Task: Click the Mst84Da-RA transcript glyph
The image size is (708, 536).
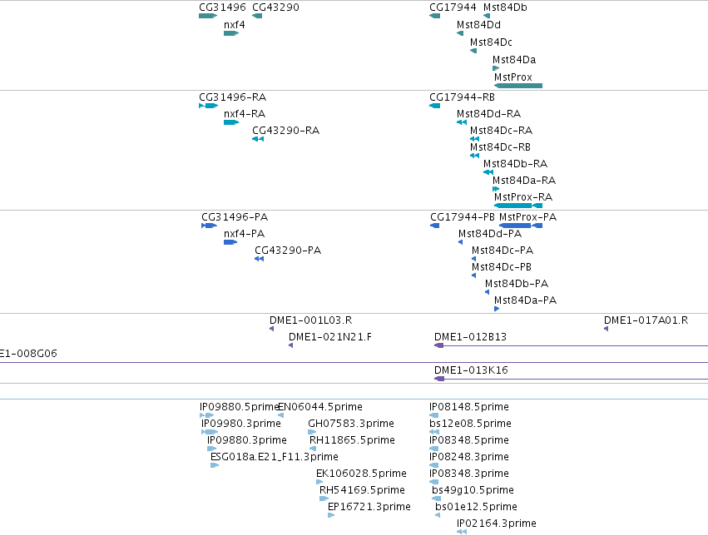Action: tap(496, 189)
